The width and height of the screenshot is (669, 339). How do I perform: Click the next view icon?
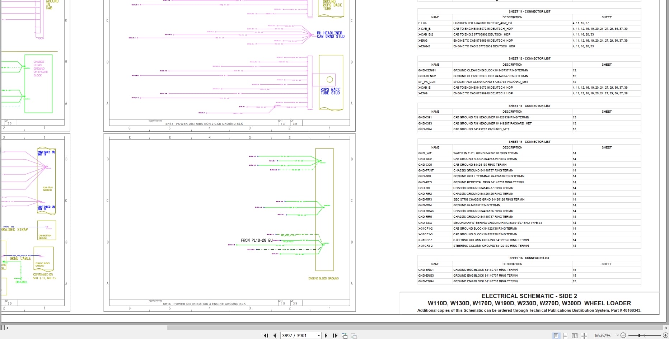point(354,335)
